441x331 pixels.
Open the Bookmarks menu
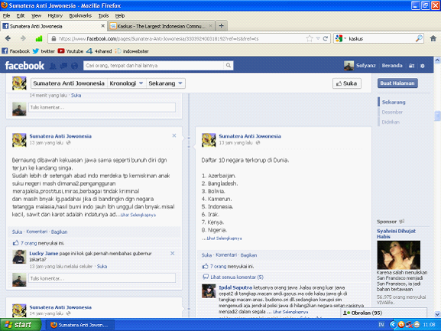pos(80,16)
